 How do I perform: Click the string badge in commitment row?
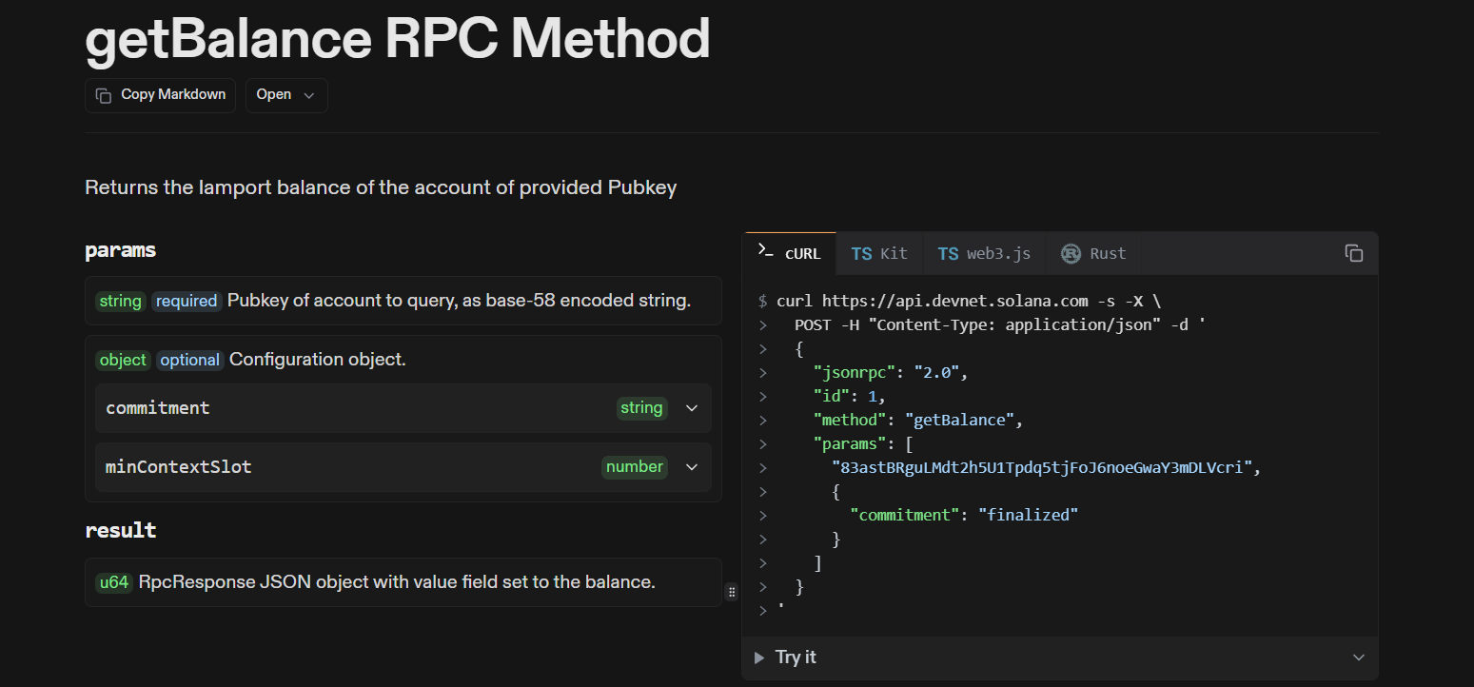pos(641,408)
